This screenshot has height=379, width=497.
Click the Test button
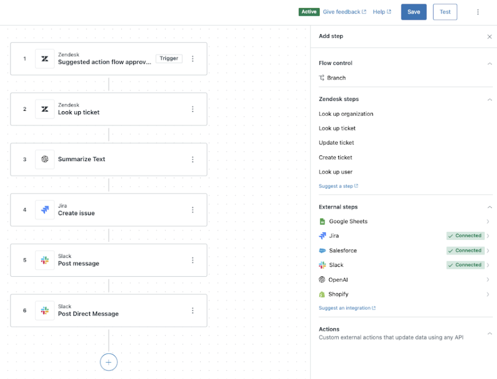point(445,12)
